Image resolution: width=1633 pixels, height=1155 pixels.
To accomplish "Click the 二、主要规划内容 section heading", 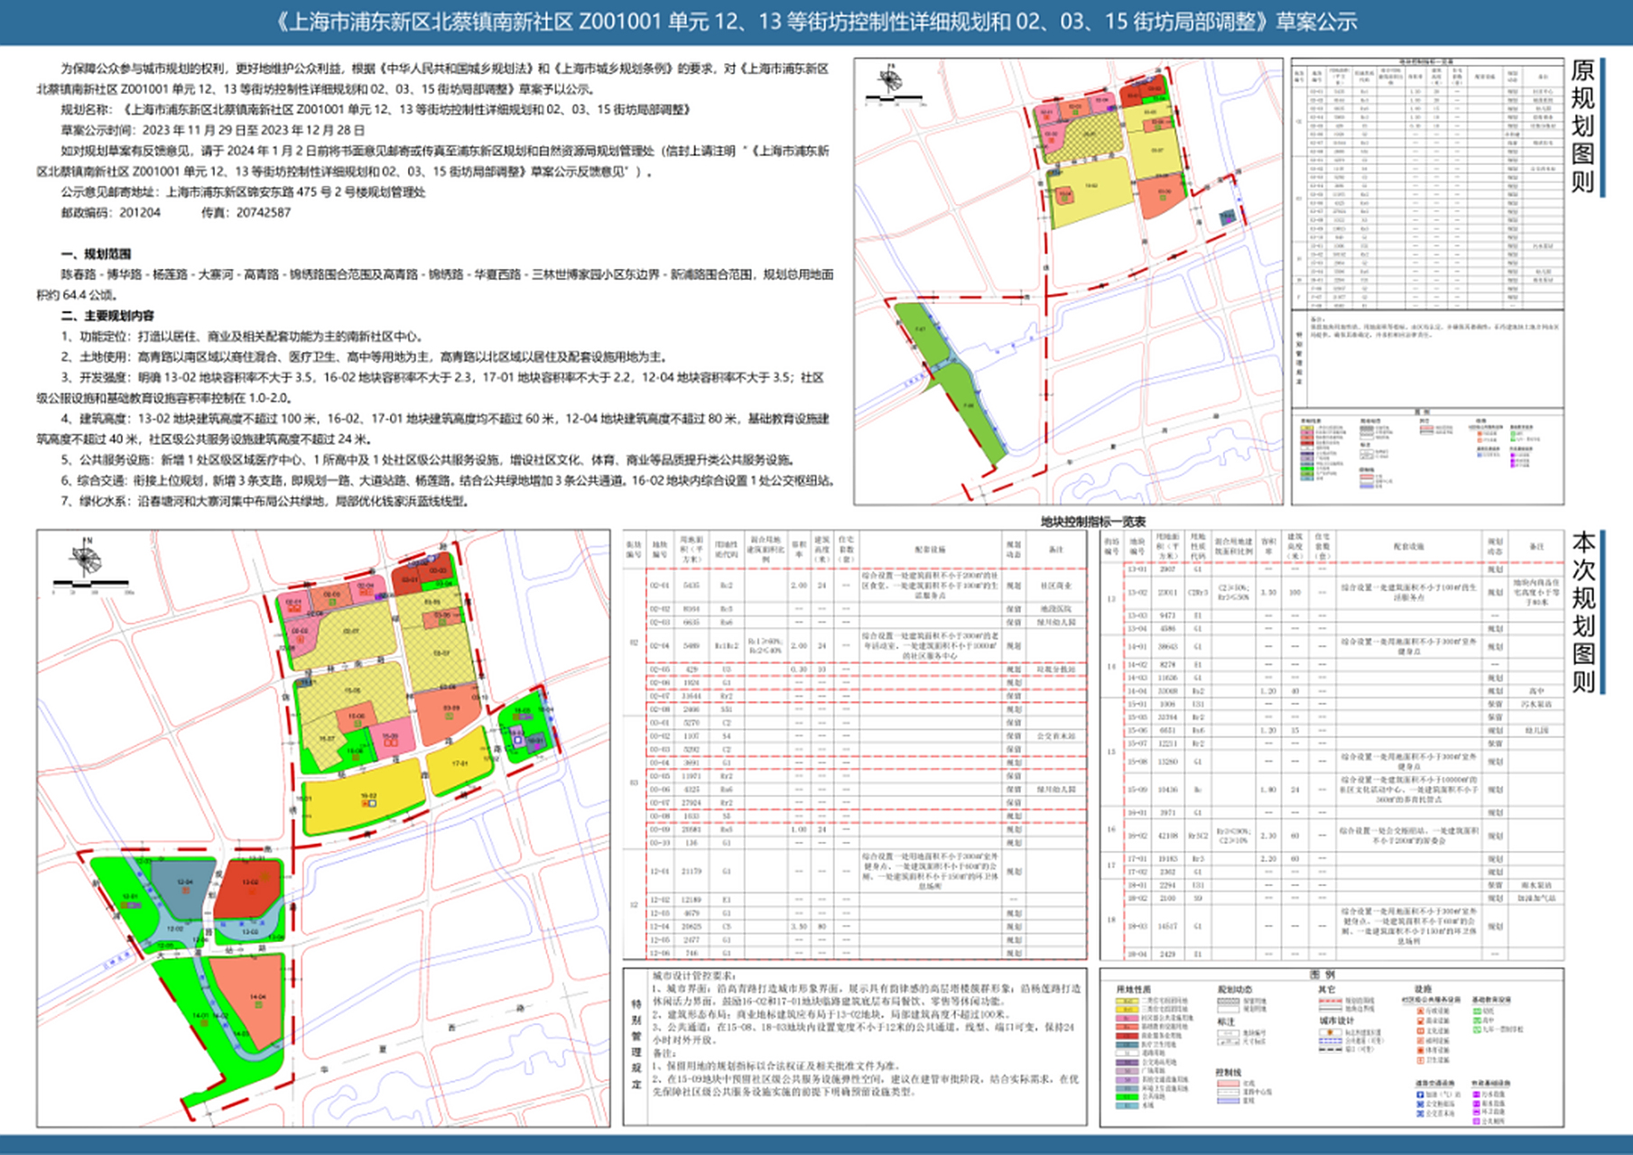I will click(107, 316).
